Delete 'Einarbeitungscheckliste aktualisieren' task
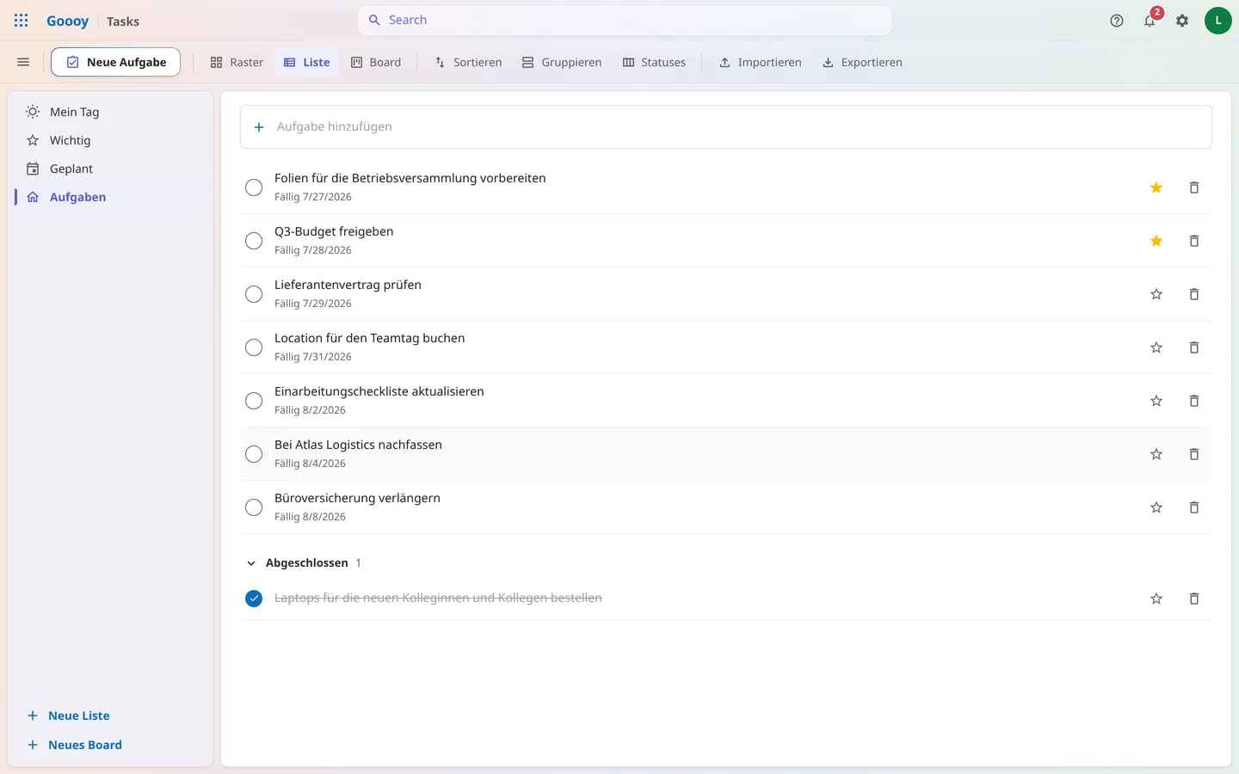 (x=1194, y=401)
